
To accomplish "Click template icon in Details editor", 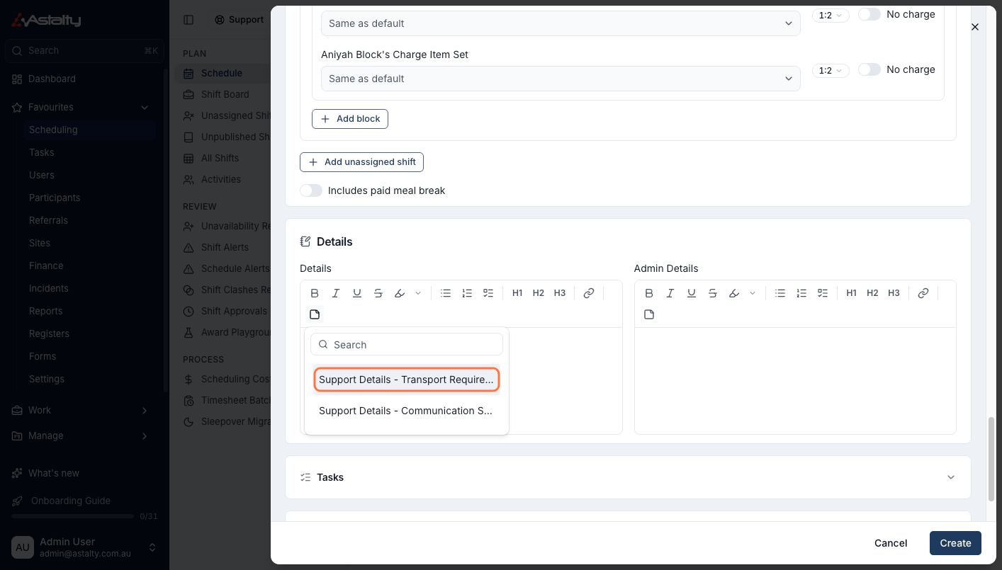I will (315, 314).
